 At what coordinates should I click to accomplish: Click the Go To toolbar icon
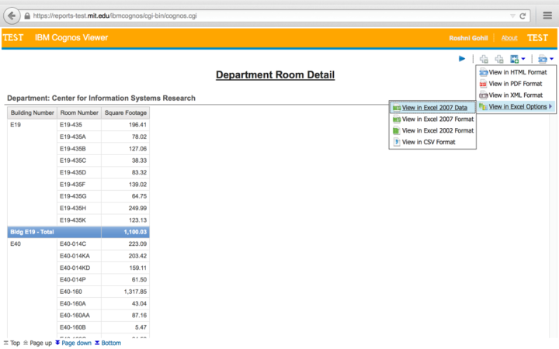pyautogui.click(x=514, y=59)
